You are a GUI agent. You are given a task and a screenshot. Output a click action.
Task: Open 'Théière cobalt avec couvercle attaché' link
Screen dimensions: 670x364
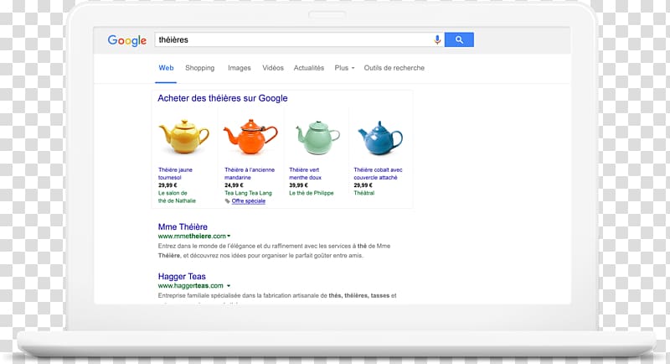point(378,174)
